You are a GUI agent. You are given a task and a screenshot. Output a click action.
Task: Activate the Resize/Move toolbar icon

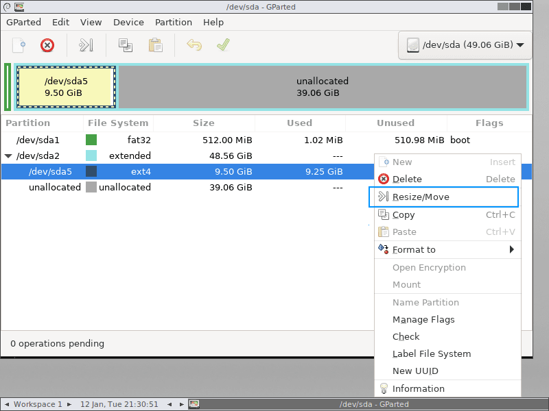click(x=85, y=45)
